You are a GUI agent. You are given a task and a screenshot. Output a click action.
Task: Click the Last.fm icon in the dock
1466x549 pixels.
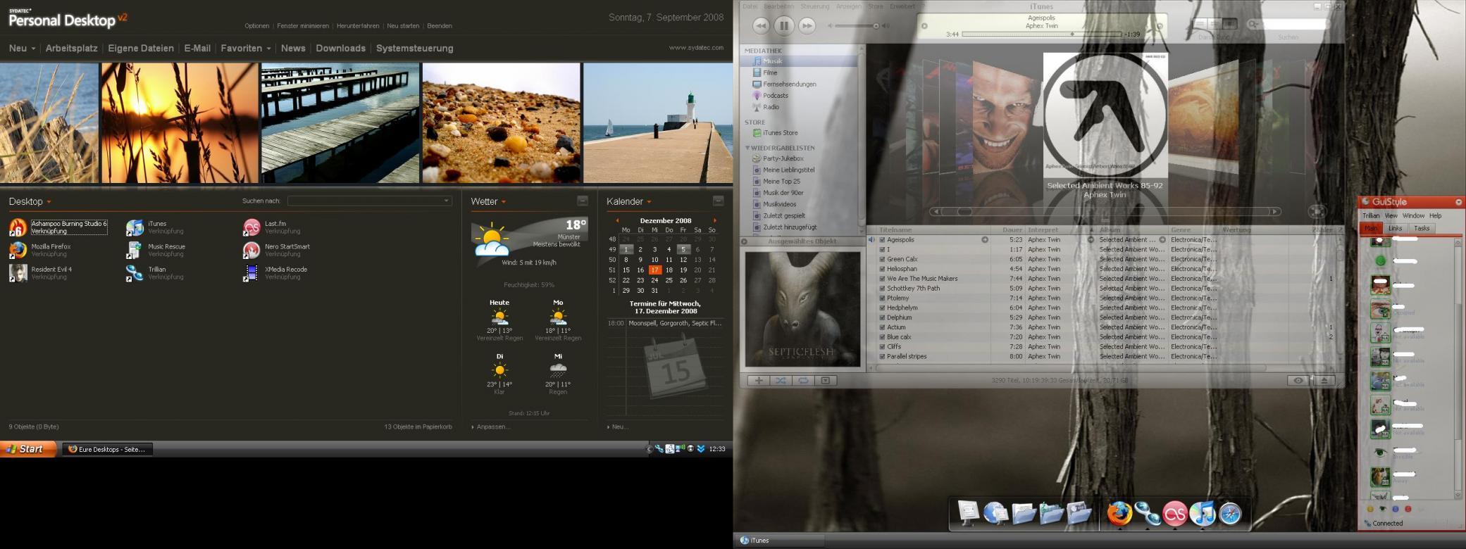coord(1174,514)
